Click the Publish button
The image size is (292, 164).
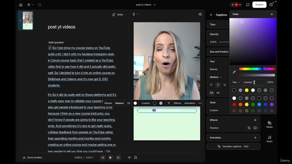point(259,5)
